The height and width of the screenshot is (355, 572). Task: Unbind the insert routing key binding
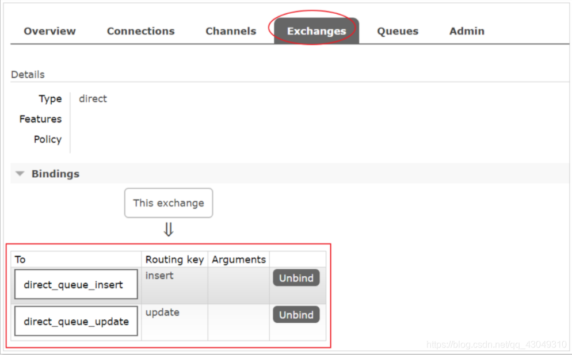point(296,278)
